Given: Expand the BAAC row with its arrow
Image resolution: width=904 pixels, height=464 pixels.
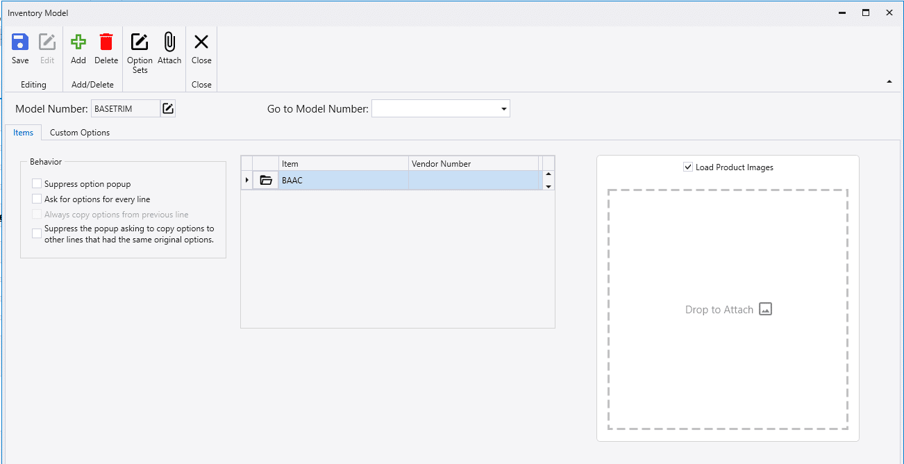Looking at the screenshot, I should pos(247,180).
